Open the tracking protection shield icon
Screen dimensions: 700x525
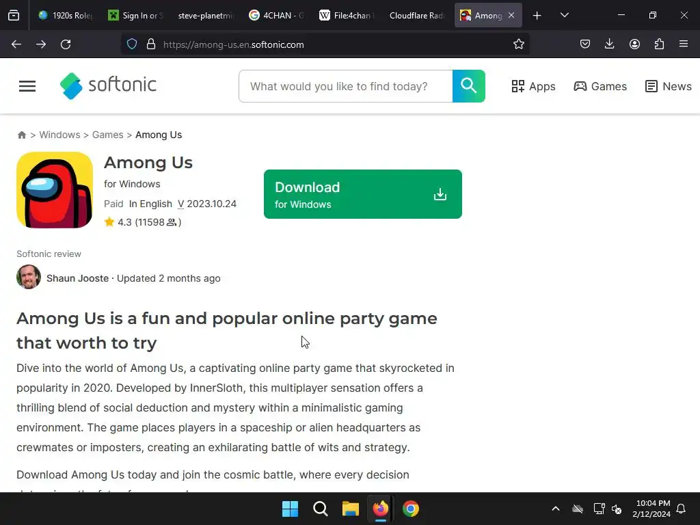click(132, 44)
